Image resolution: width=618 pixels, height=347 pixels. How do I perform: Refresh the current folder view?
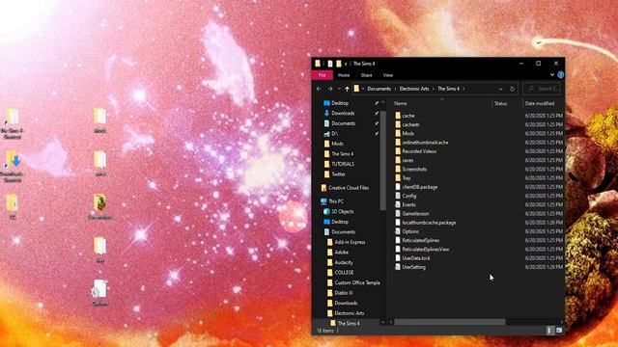pos(512,89)
